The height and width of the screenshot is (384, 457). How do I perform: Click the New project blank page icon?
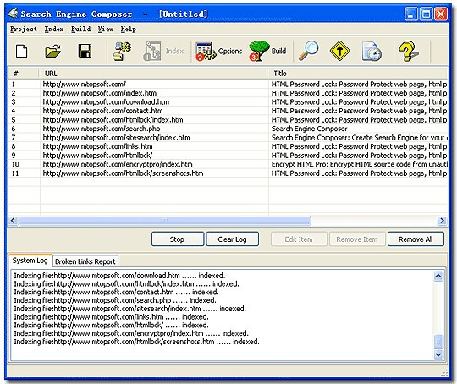21,52
